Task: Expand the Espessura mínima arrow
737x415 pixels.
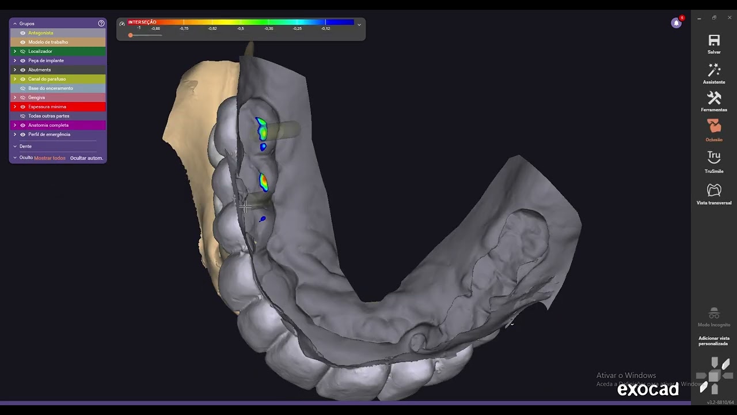Action: 15,107
